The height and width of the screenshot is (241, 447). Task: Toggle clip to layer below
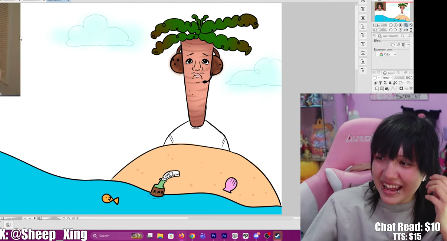(376, 83)
